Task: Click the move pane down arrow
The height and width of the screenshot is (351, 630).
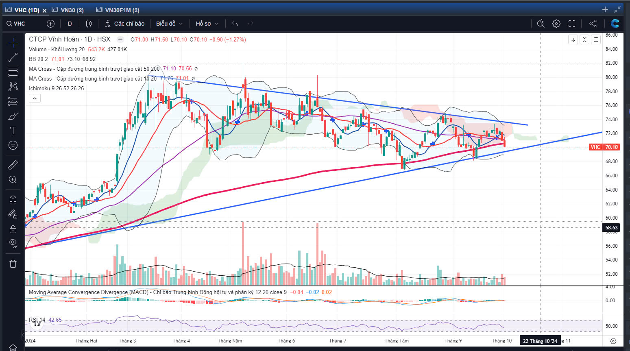Action: 573,39
